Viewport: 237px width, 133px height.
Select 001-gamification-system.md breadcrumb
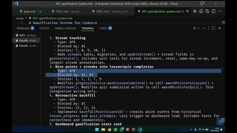[x=53, y=18]
